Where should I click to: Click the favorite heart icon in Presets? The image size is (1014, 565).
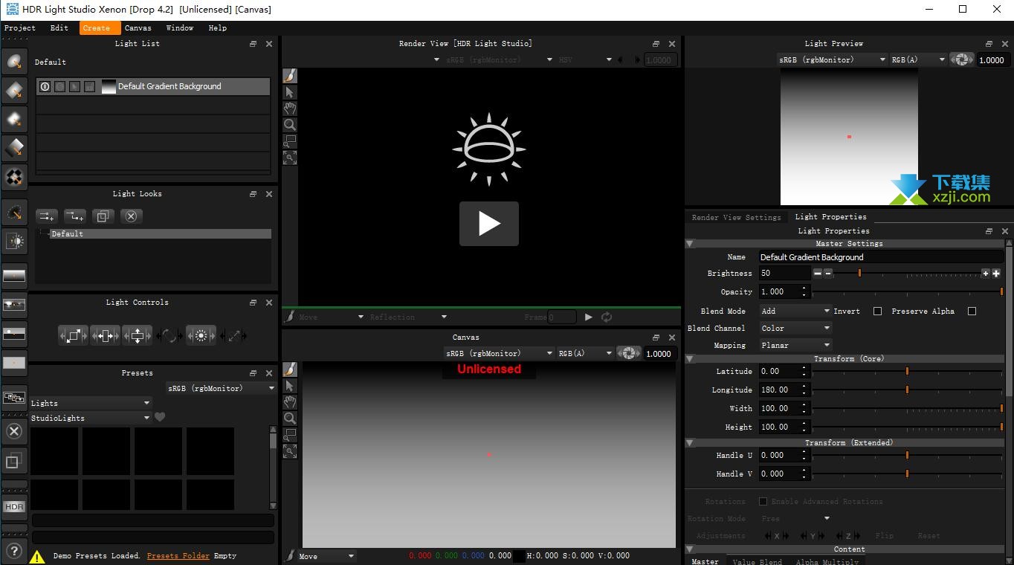(160, 417)
